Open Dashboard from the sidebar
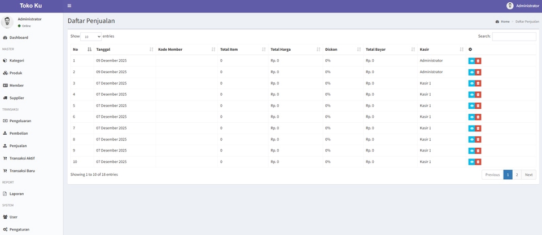Screen dimensions: 542x235 coord(19,38)
